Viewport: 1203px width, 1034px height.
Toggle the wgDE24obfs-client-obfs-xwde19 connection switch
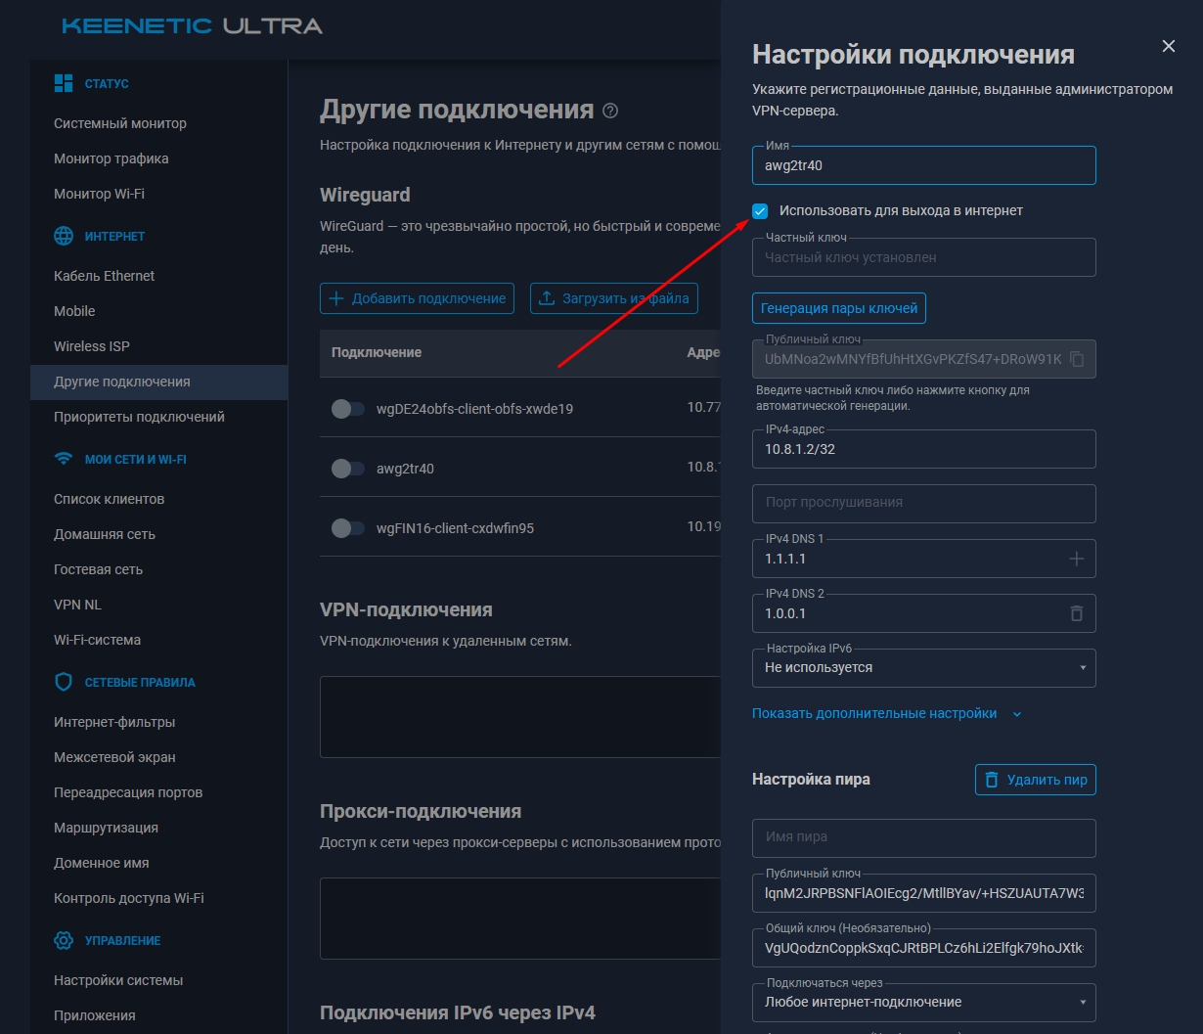tap(347, 409)
